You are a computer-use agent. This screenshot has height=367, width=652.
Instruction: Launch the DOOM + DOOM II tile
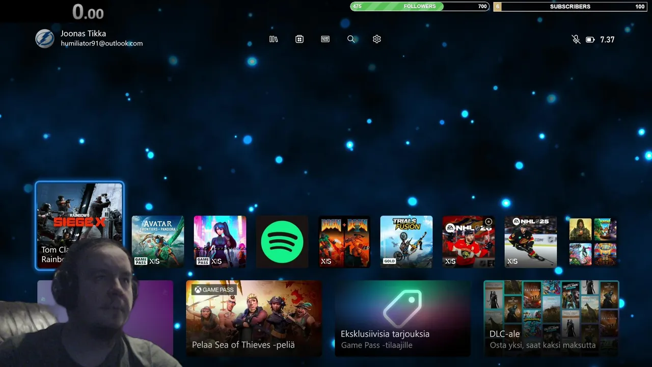pos(344,242)
